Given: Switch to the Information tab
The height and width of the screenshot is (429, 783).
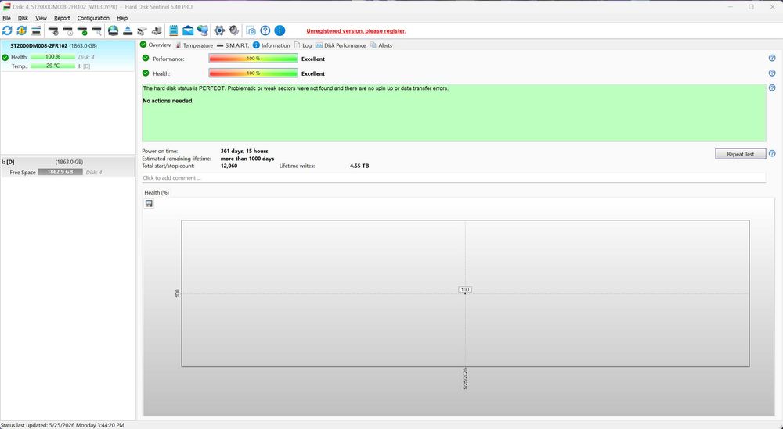Looking at the screenshot, I should pos(271,45).
